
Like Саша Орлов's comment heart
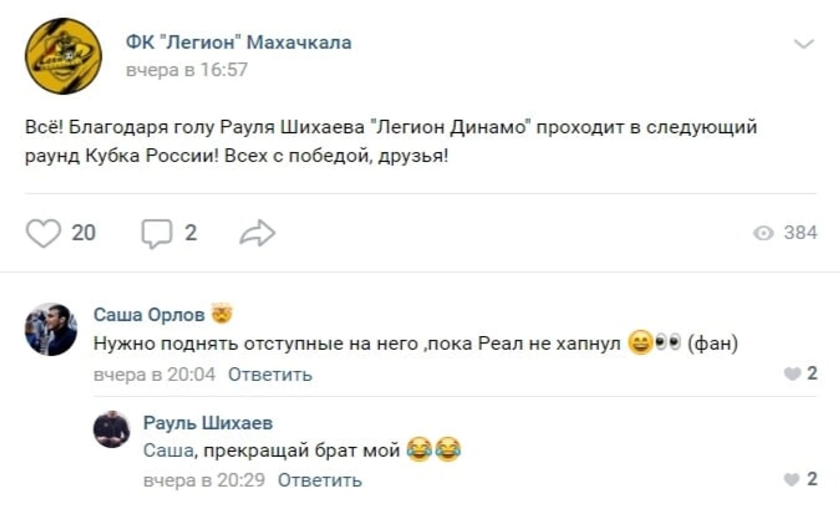click(x=792, y=374)
